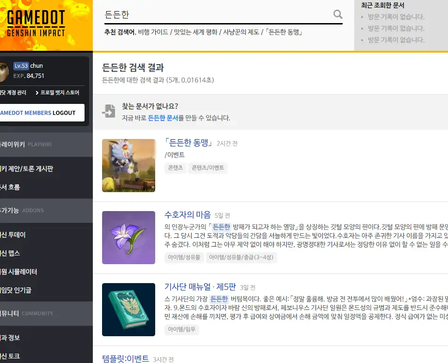Click the 든든한 문서 create link
The image size is (448, 363).
(163, 118)
